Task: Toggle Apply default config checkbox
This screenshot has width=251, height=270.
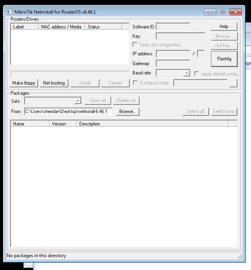Action: coord(197,74)
